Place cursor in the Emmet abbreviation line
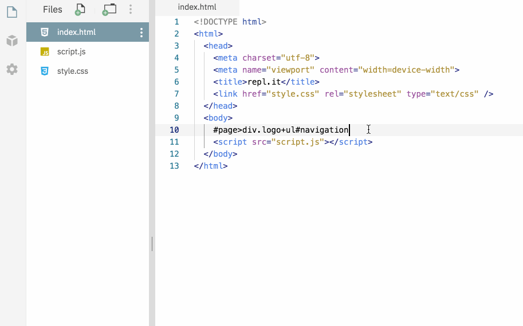Image resolution: width=523 pixels, height=326 pixels. (281, 130)
